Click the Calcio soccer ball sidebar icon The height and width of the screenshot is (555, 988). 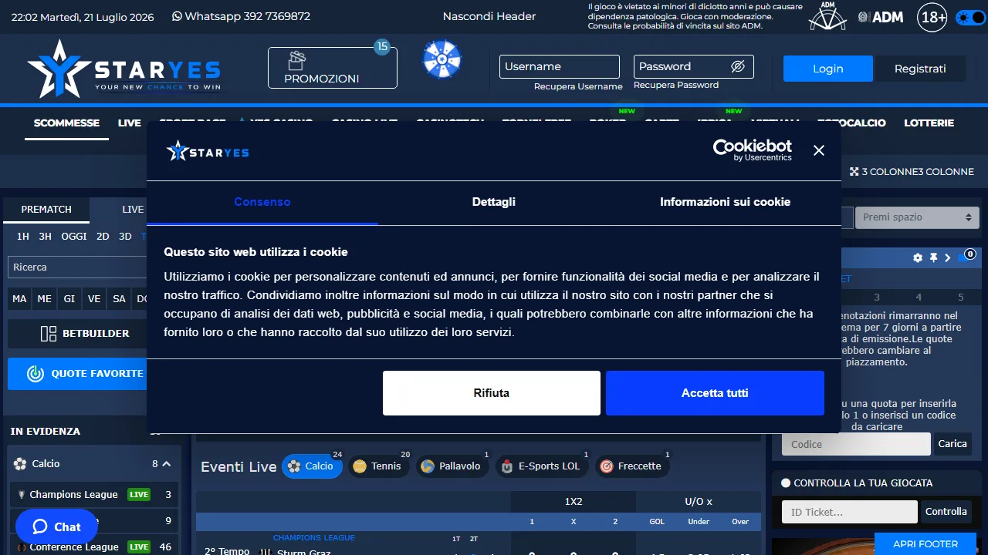20,464
